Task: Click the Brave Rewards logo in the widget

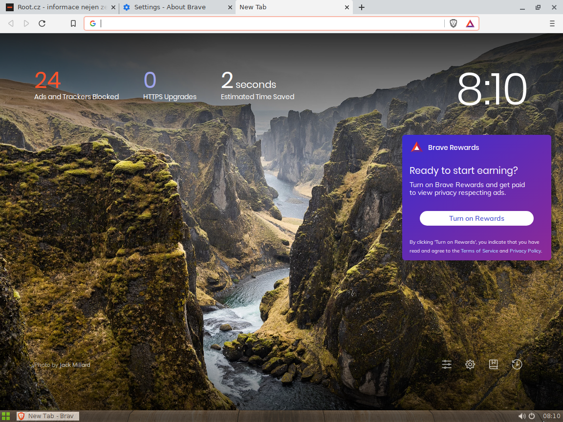Action: pyautogui.click(x=416, y=147)
